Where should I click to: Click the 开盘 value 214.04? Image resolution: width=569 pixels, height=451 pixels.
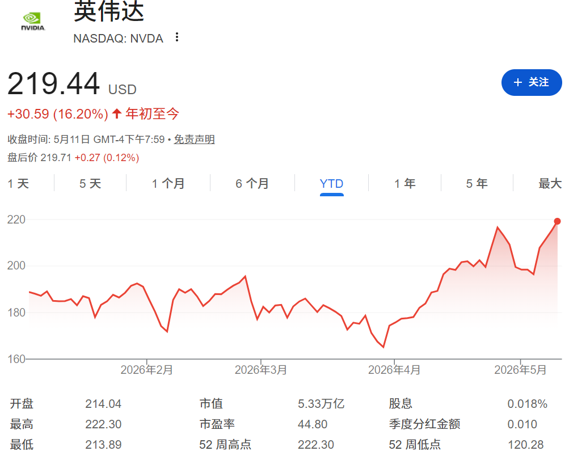tap(103, 404)
